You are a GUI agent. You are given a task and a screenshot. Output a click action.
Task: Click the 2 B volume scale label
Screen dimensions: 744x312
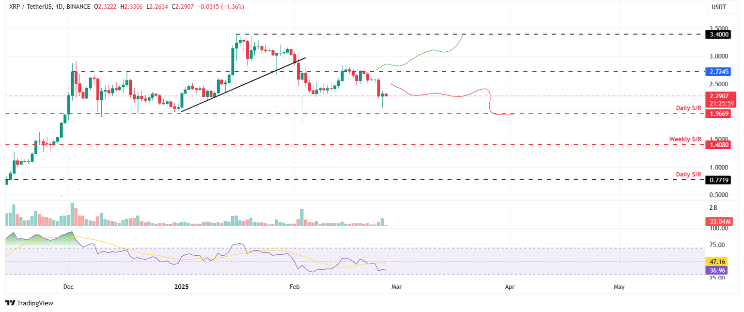713,207
